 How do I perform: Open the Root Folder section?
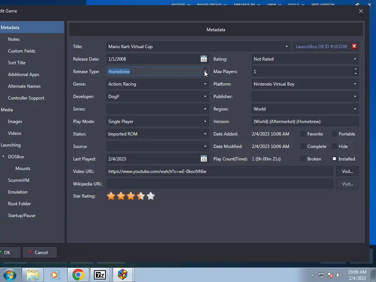click(19, 203)
